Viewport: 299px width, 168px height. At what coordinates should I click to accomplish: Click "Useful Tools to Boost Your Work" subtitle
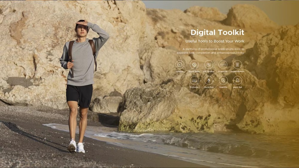coord(215,41)
